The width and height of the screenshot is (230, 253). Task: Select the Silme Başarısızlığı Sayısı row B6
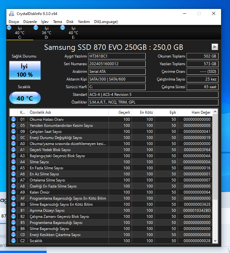click(x=111, y=229)
